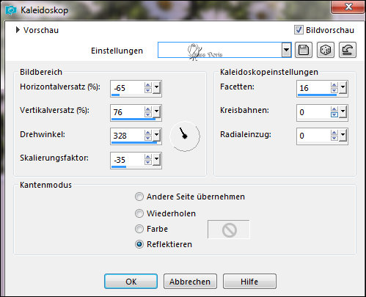
Task: Choose the Farbe radio button
Action: [x=139, y=229]
